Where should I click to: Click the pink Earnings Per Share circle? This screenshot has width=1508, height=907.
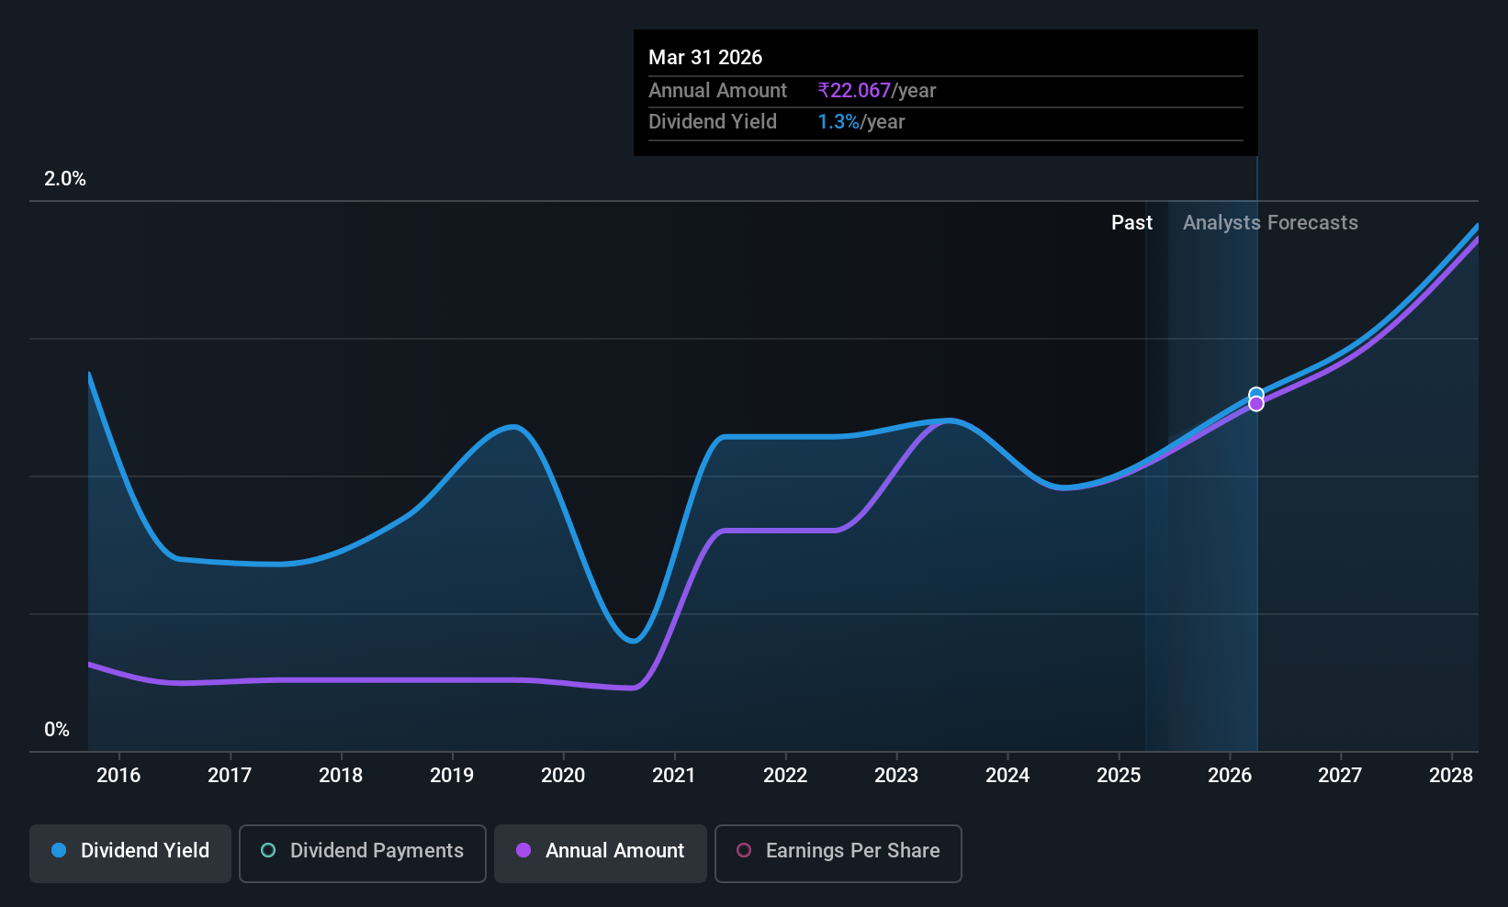coord(744,850)
